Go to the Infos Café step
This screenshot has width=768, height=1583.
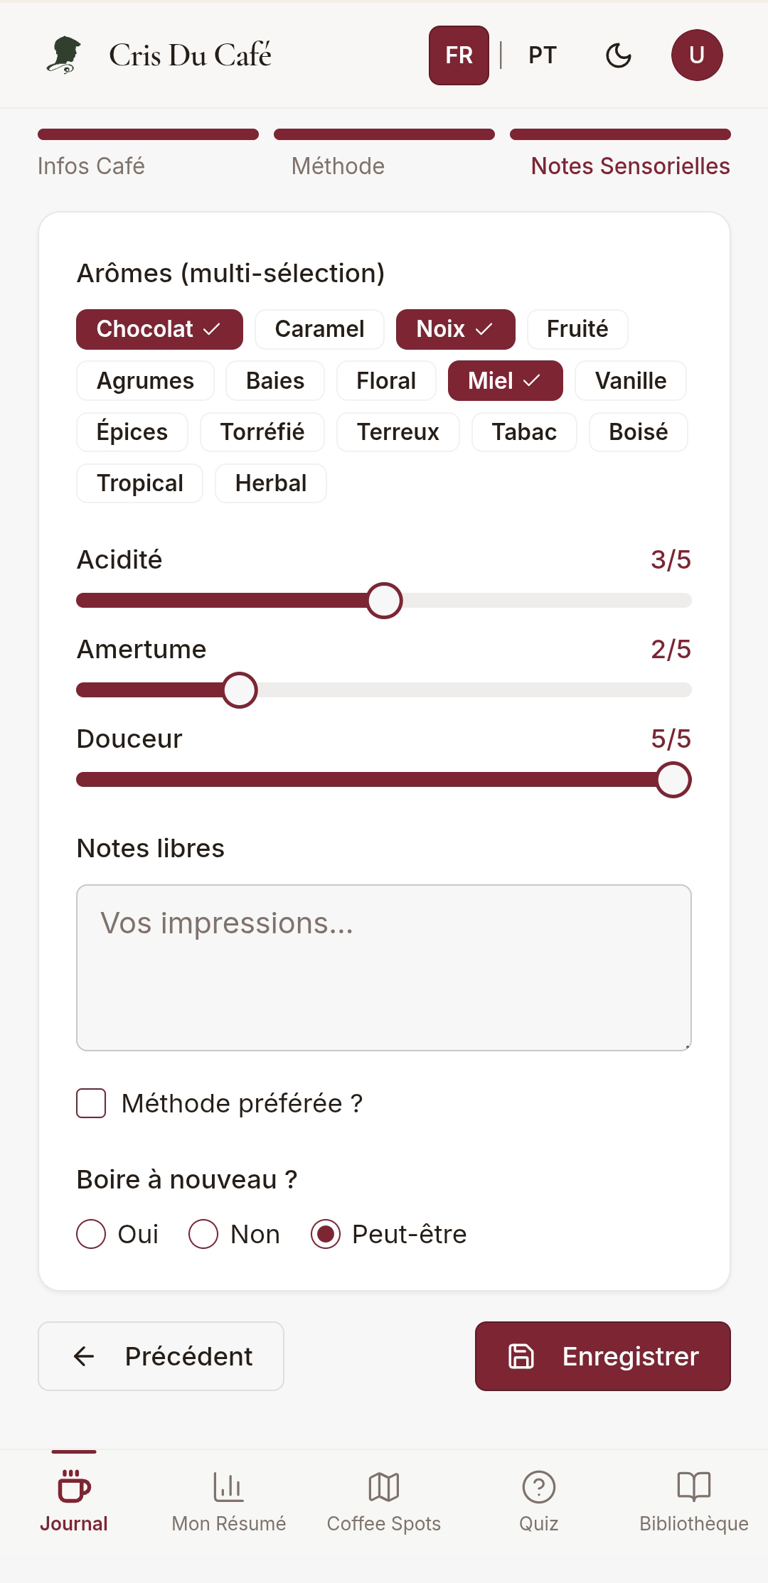click(x=91, y=166)
